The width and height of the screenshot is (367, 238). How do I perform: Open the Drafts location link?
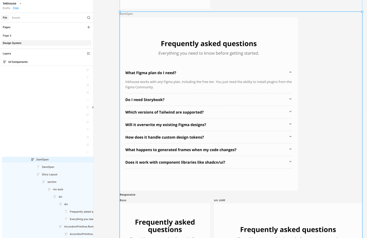[x=6, y=8]
